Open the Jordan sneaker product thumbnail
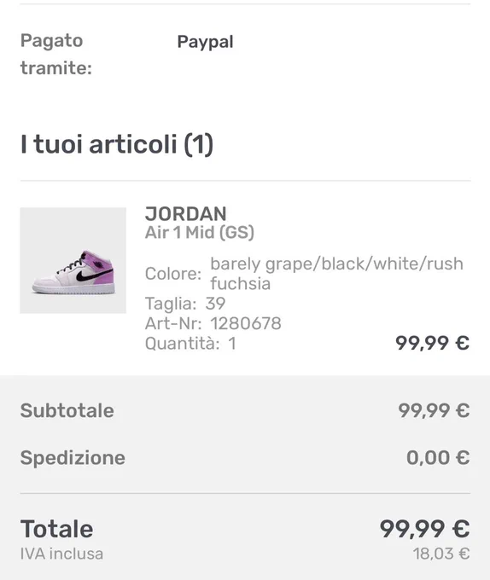This screenshot has width=490, height=580. coord(73,260)
